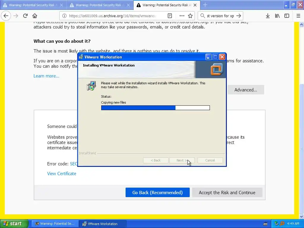Click the page scrollbar up arrow
Image resolution: width=304 pixels, height=228 pixels.
click(x=302, y=24)
